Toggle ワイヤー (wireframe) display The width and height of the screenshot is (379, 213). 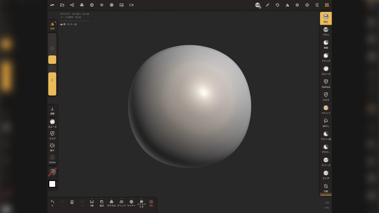(131, 203)
